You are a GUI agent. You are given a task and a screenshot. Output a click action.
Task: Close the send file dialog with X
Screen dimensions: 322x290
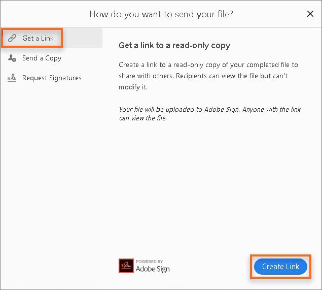[310, 14]
